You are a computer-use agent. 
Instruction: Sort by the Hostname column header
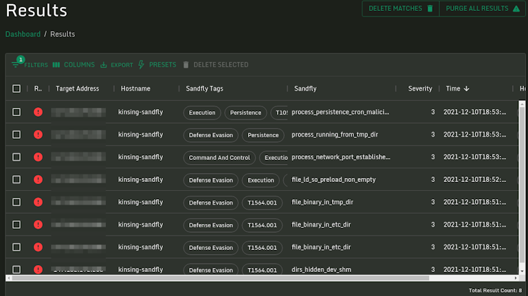135,89
